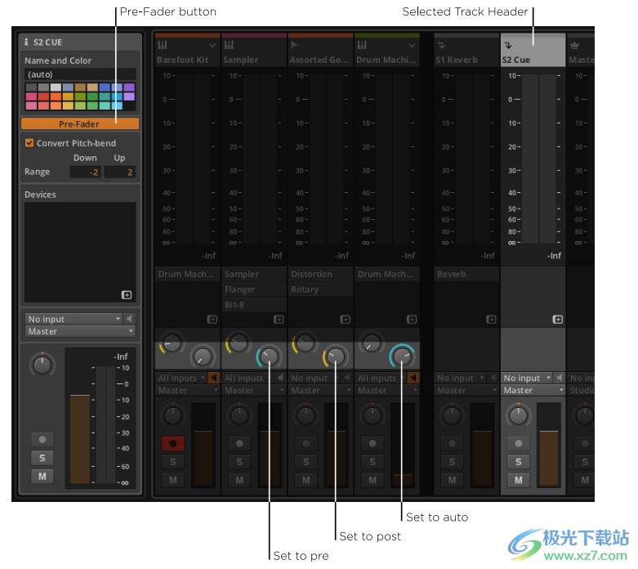Screen dimensions: 638x569
Task: Open S2 Cue No input dropdown
Action: click(528, 379)
